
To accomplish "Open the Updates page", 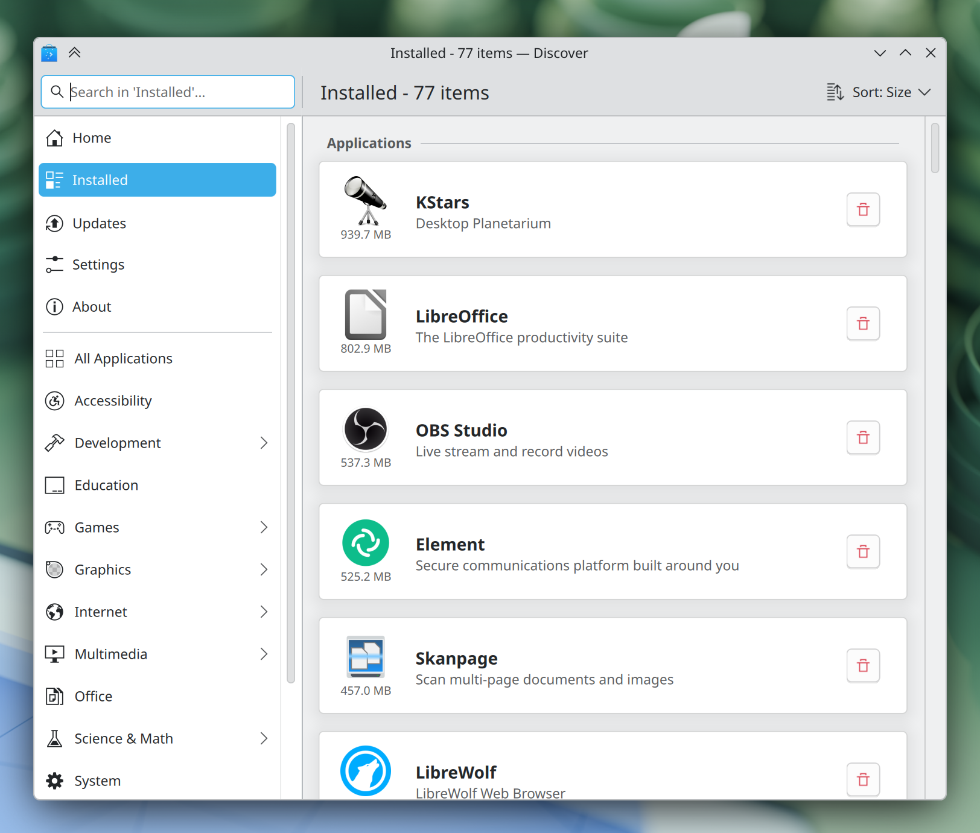I will 157,223.
